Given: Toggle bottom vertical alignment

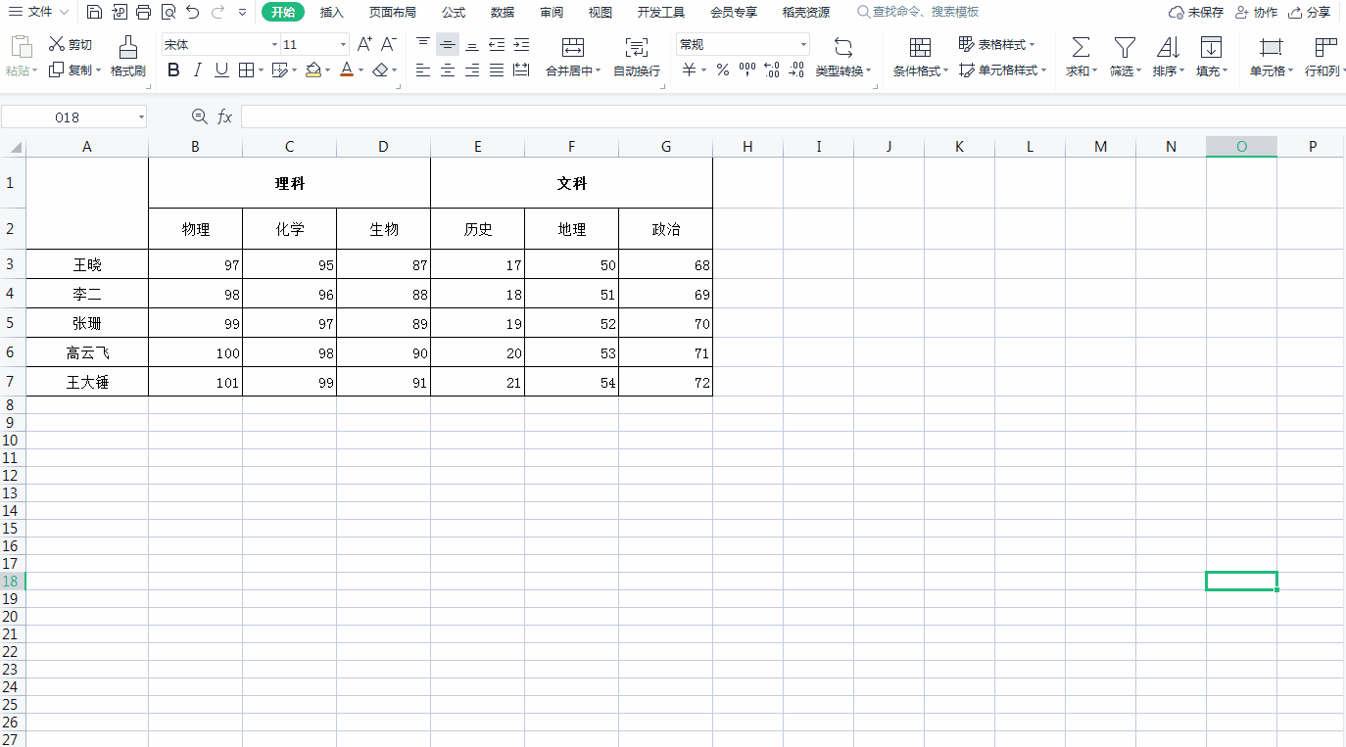Looking at the screenshot, I should click(472, 44).
